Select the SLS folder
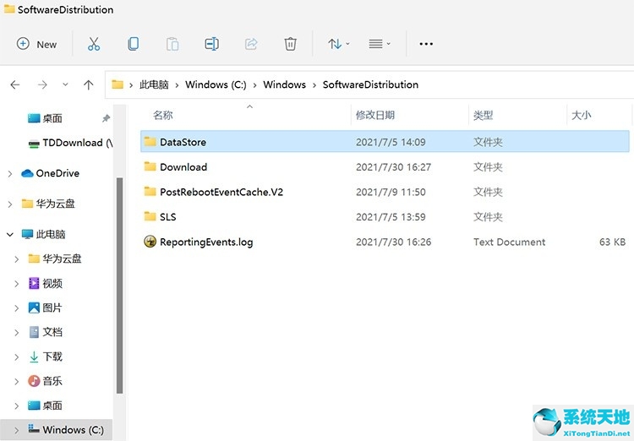 coord(385,217)
